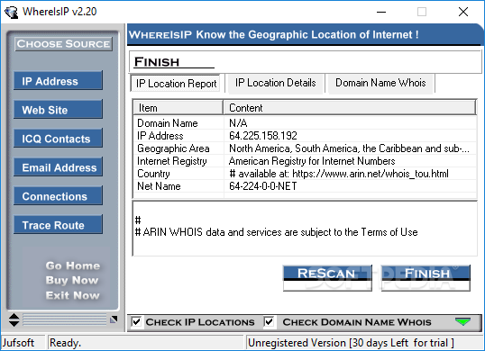
Task: Click the up arrow of the sidebar spinner
Action: pos(14,316)
